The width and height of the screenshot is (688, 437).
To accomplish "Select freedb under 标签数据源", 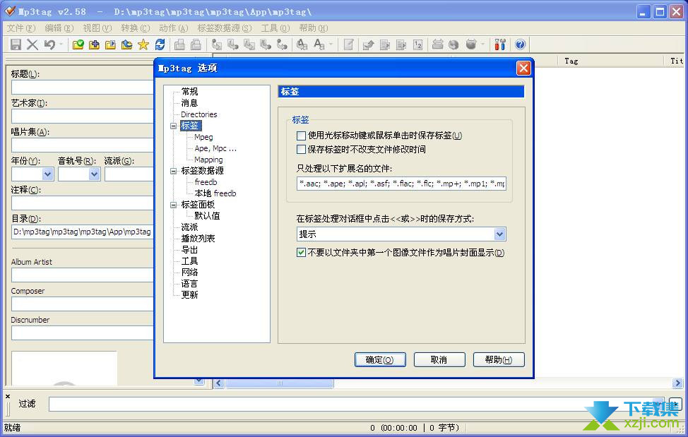I will click(x=206, y=182).
